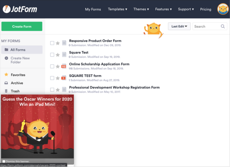Star the Professional Development Workshop Registration Form
Viewport: 230px width, 167px height.
pos(58,90)
